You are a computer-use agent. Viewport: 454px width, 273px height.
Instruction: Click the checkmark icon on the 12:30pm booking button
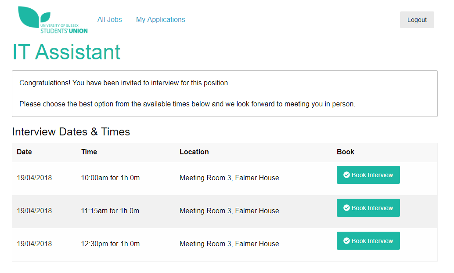pos(346,241)
